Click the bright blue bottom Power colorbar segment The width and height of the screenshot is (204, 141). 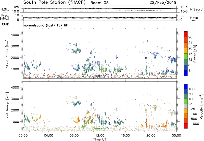[x=186, y=73]
